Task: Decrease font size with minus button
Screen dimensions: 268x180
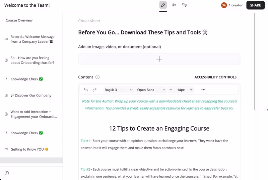Action: [171, 90]
